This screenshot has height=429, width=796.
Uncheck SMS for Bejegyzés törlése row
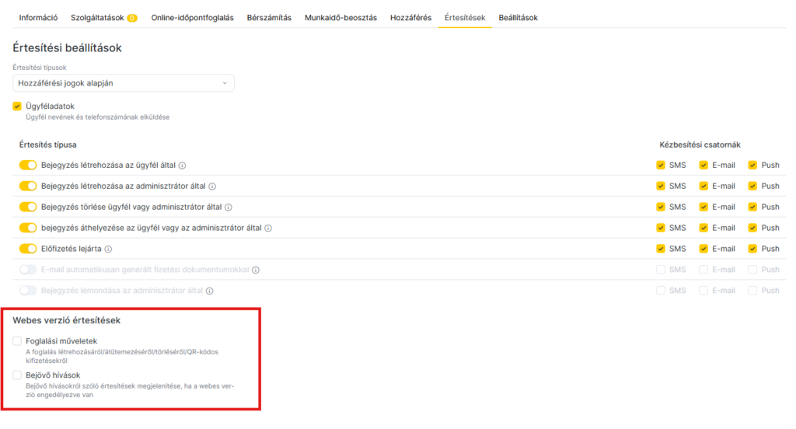pyautogui.click(x=661, y=207)
